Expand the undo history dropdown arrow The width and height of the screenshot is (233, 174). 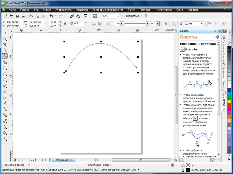pyautogui.click(x=56, y=16)
